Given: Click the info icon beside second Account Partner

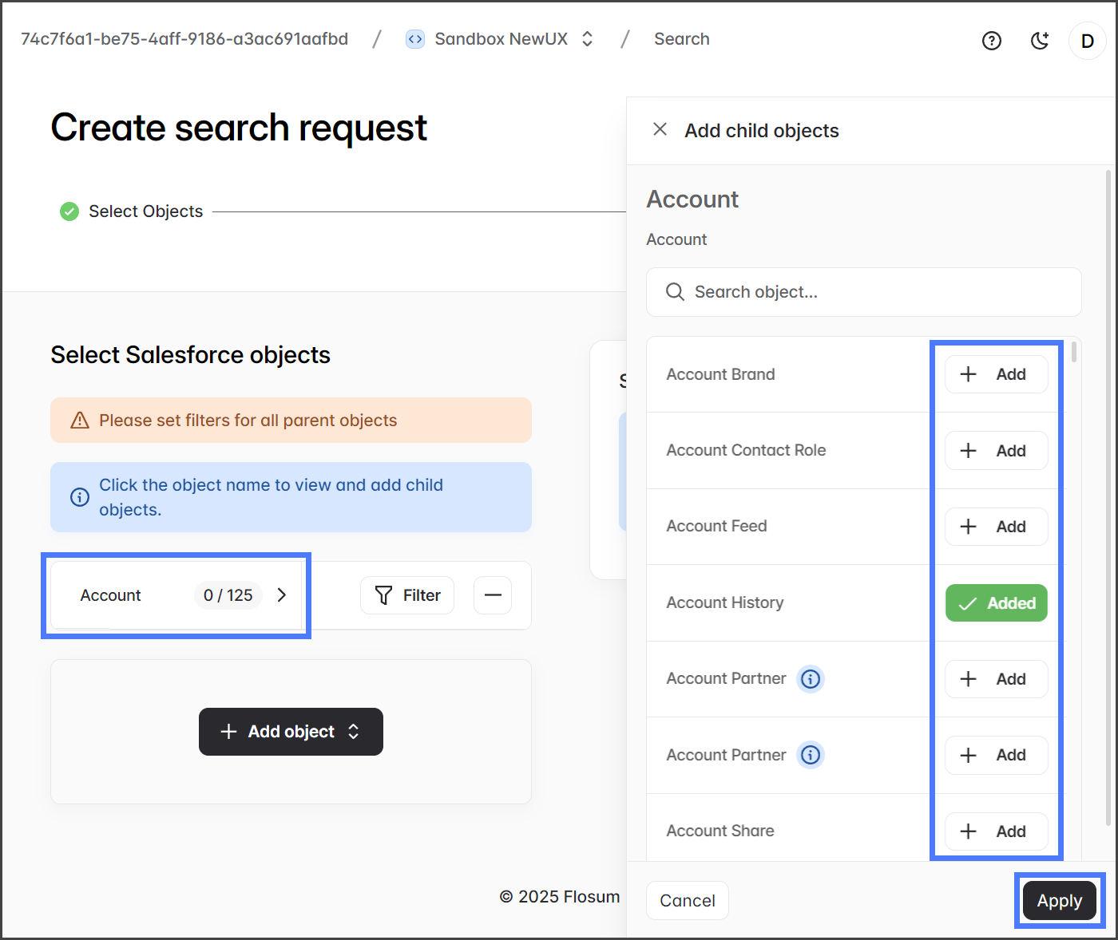Looking at the screenshot, I should click(x=811, y=755).
